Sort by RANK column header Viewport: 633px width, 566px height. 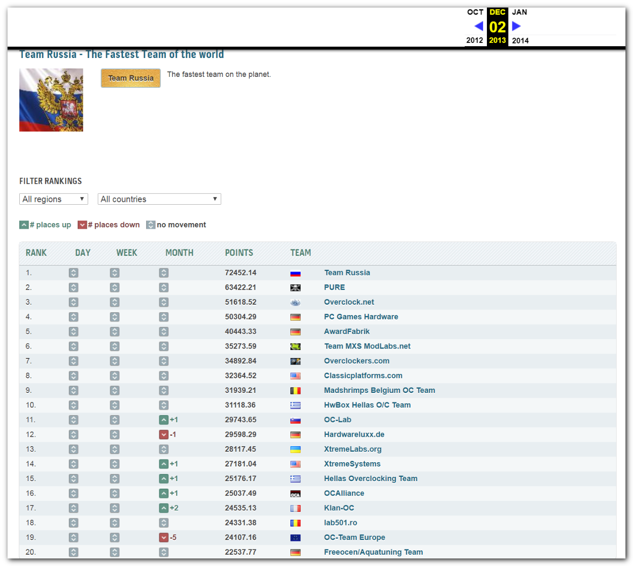[x=36, y=253]
